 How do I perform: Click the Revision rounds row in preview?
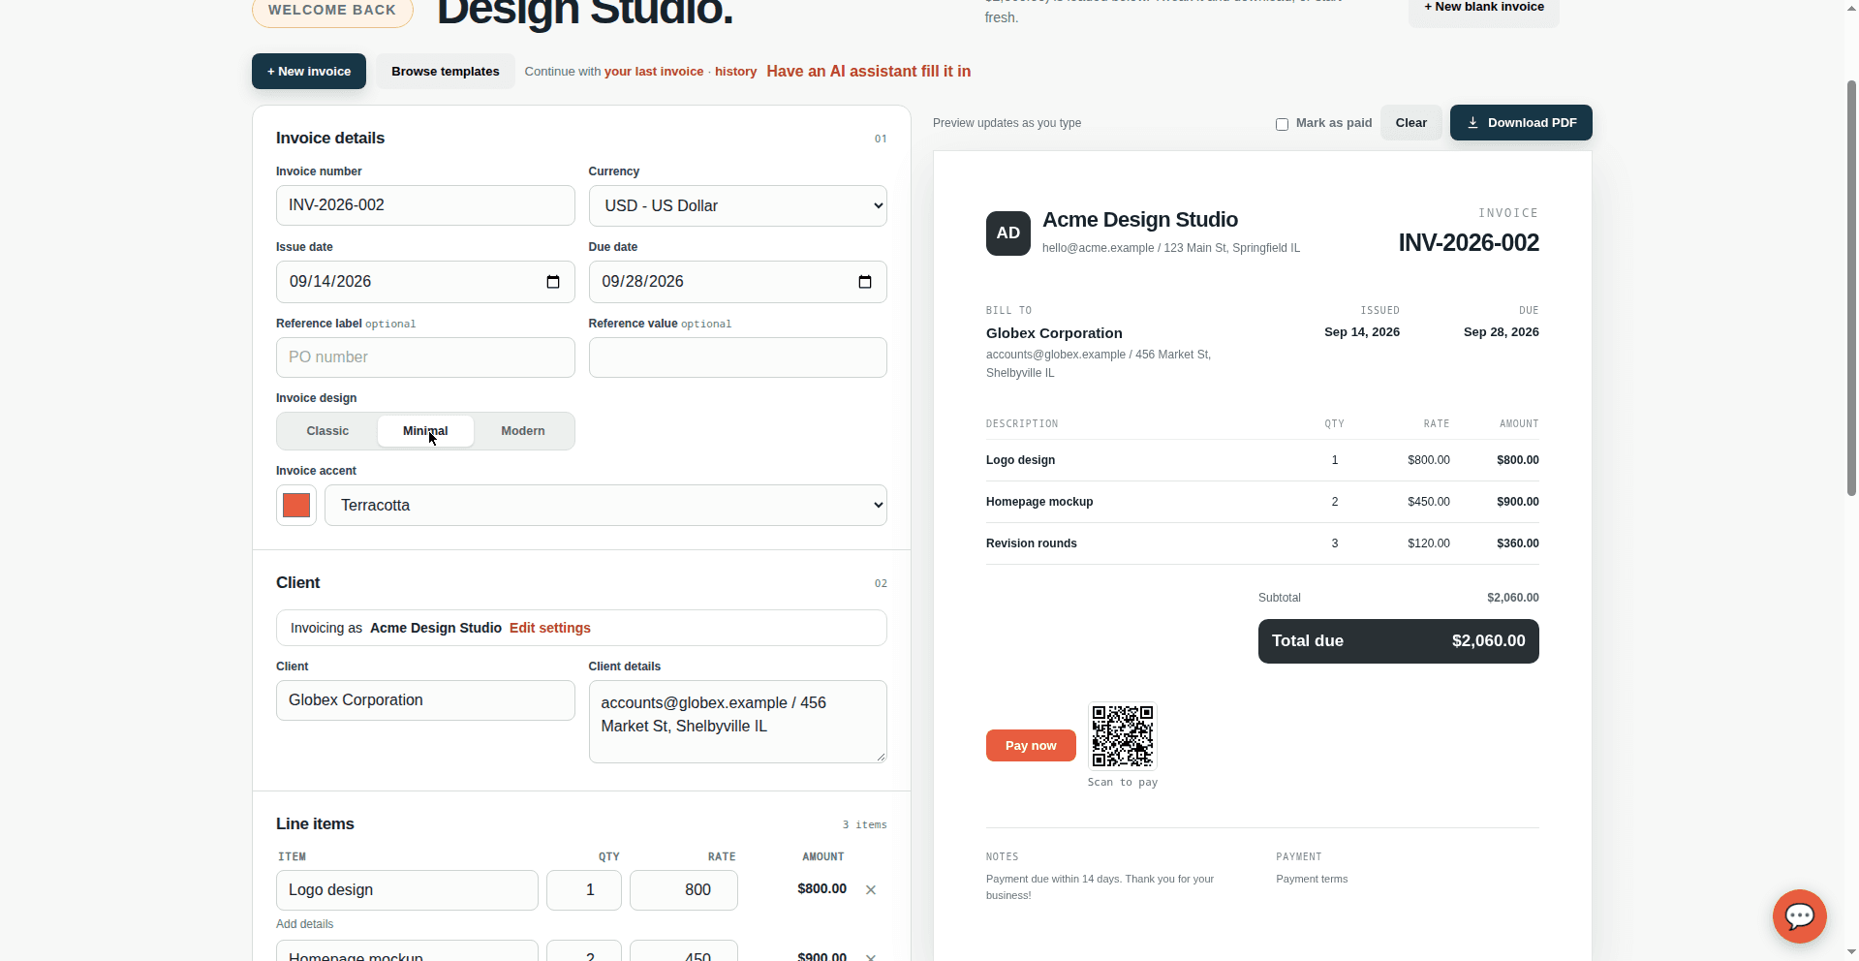coord(1262,543)
